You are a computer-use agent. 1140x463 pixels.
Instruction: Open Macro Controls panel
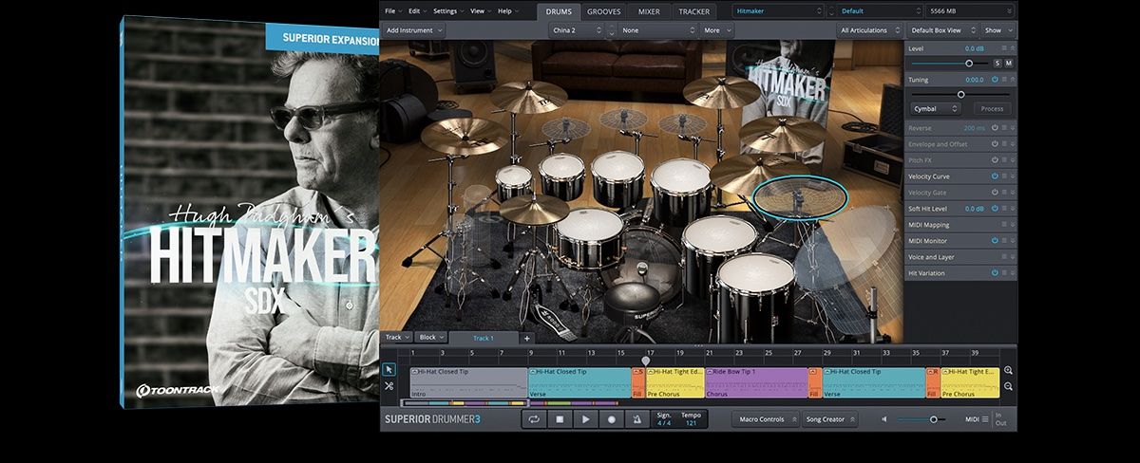[765, 419]
